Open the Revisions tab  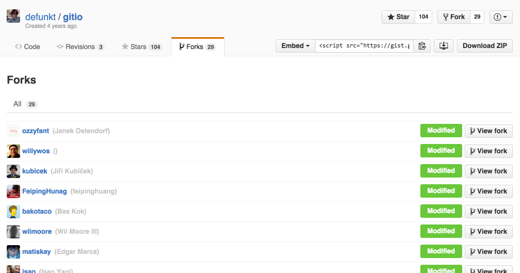click(80, 47)
